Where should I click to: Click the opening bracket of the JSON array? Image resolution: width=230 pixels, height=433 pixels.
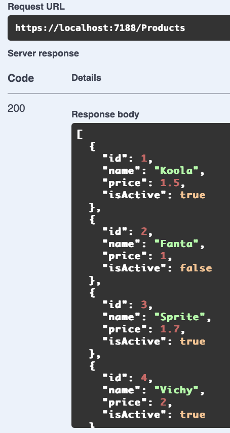pos(80,135)
